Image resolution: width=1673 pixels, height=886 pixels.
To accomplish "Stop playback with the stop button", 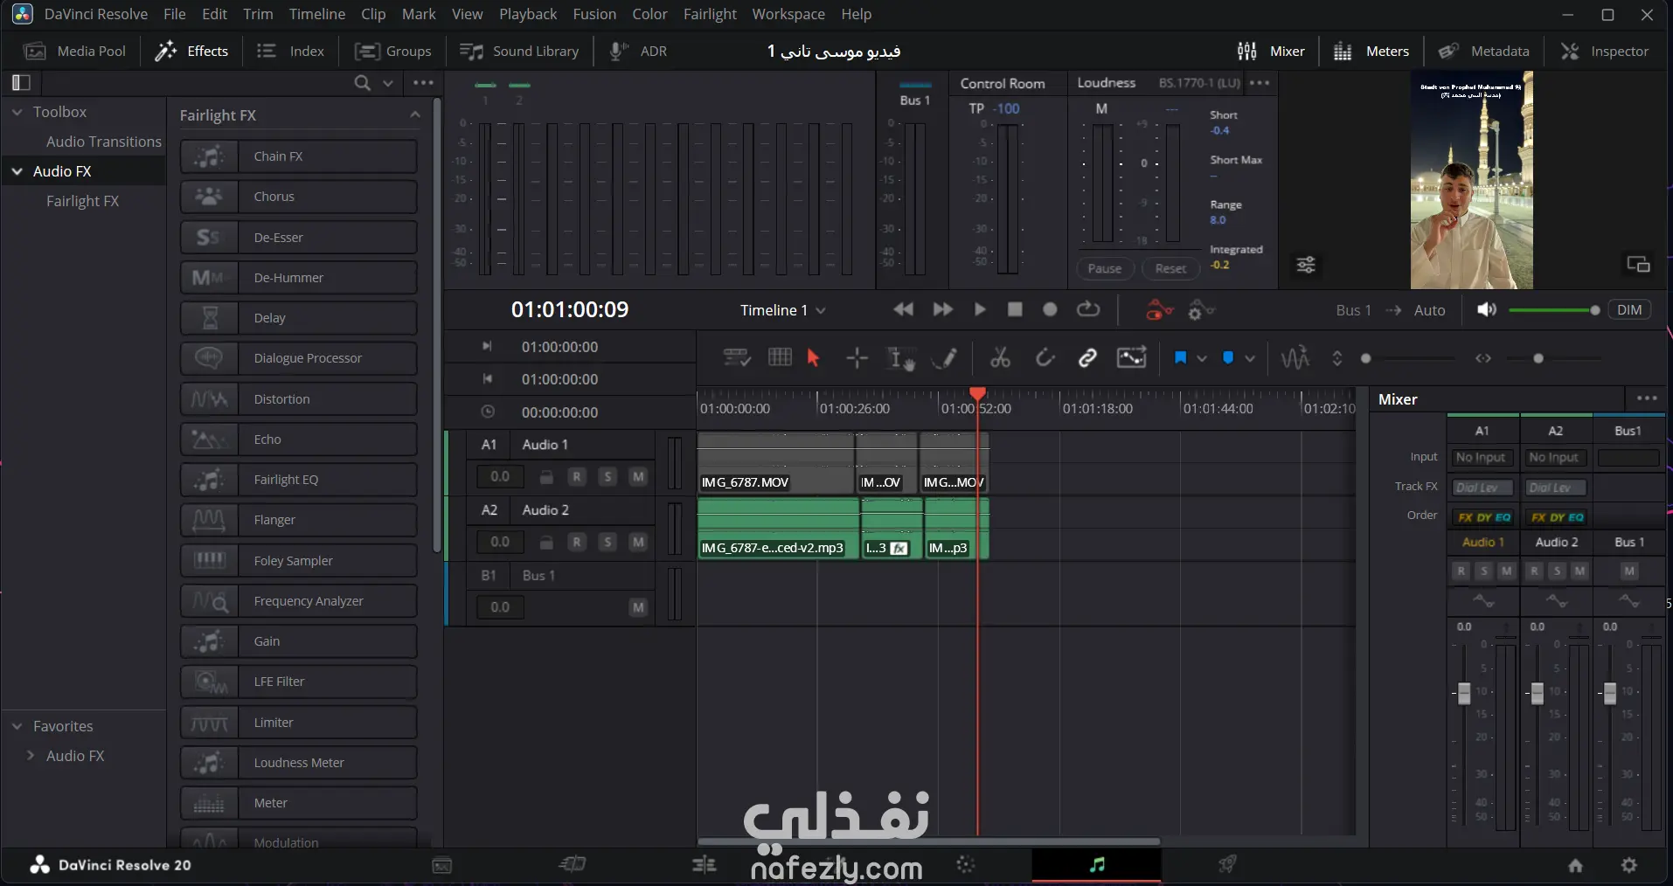I will click(1015, 309).
